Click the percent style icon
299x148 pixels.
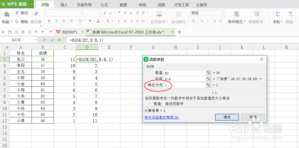[x=202, y=21]
